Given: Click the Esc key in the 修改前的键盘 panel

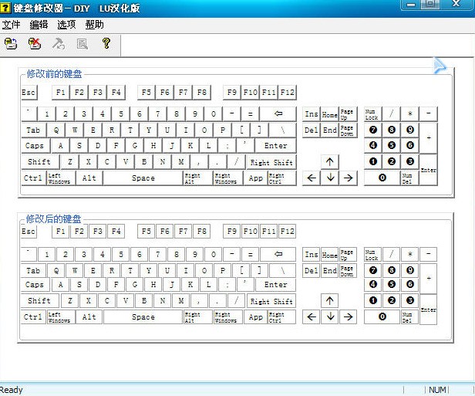Looking at the screenshot, I should point(29,92).
